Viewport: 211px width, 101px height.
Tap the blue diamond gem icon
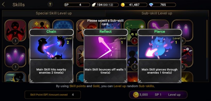151,5
